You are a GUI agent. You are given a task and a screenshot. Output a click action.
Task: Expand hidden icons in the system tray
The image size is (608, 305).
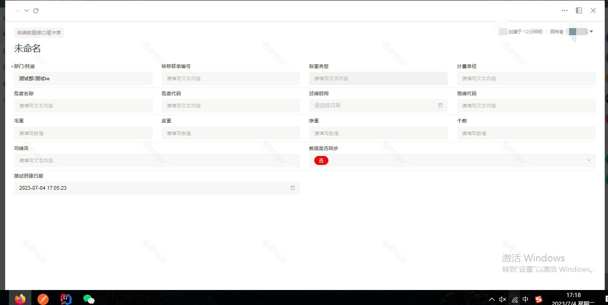pos(491,299)
